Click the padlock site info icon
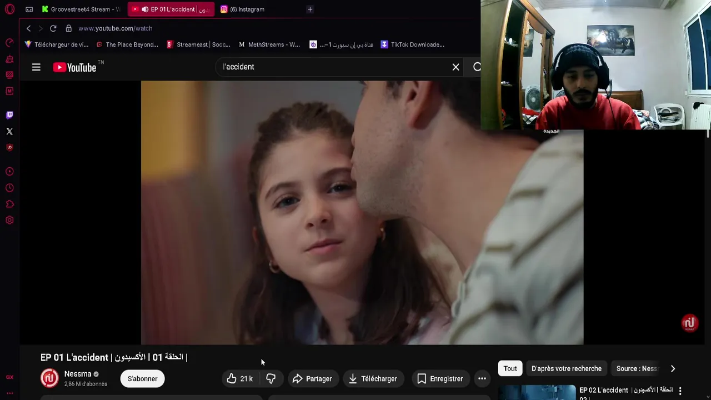Image resolution: width=711 pixels, height=400 pixels. point(68,28)
